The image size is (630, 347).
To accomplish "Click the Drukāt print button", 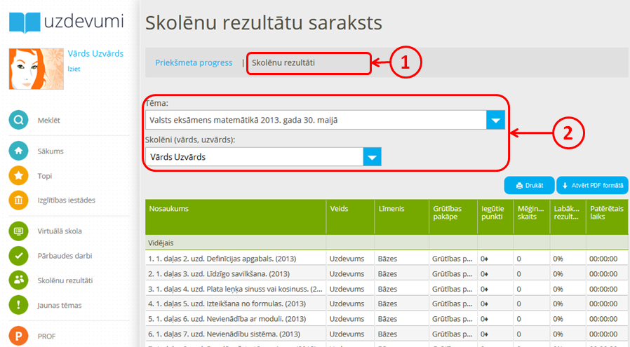I will coord(529,186).
